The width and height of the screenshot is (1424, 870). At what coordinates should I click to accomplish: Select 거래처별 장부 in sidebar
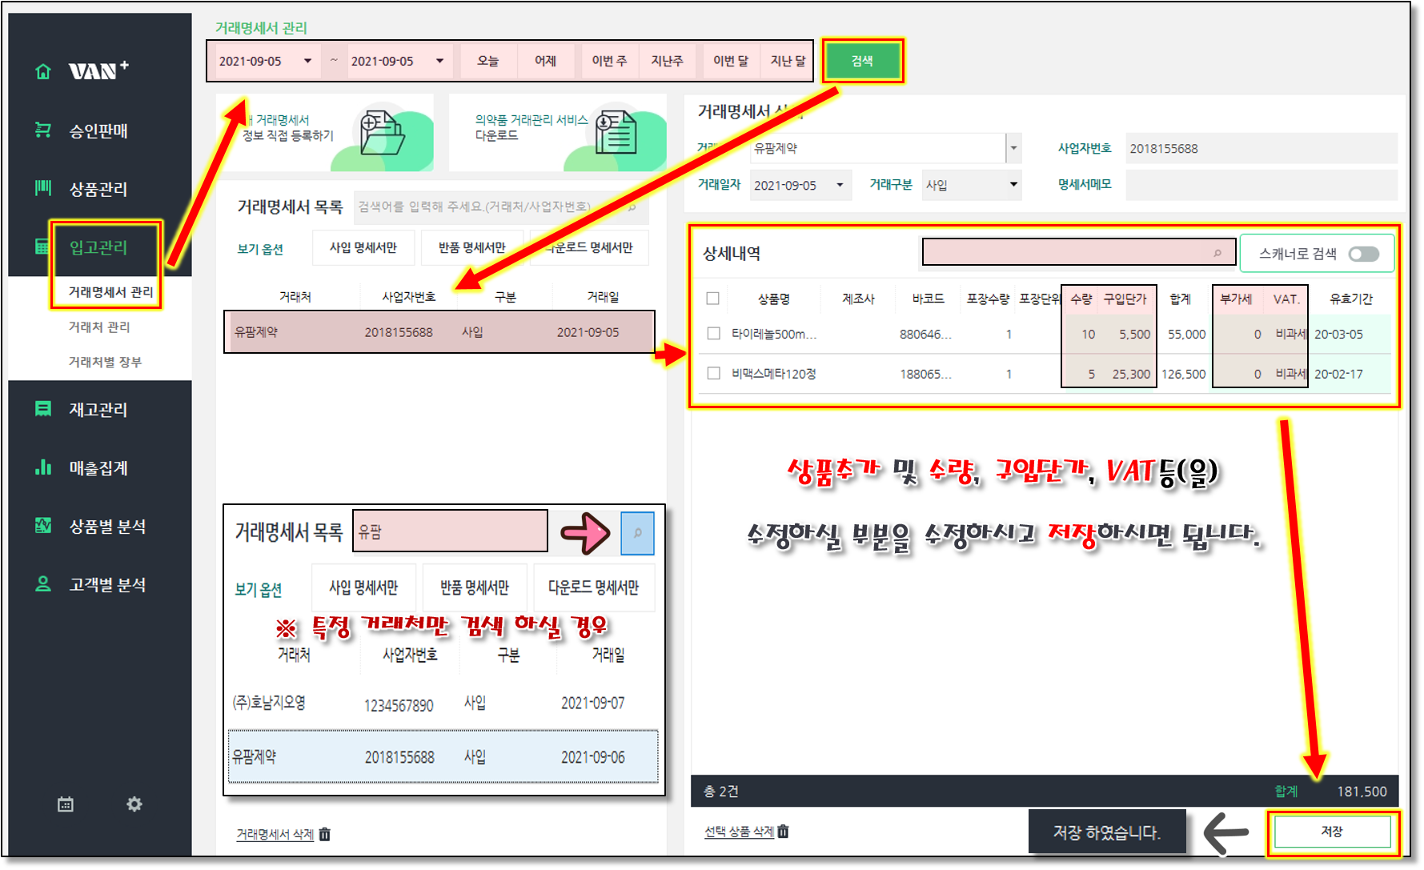pos(105,362)
